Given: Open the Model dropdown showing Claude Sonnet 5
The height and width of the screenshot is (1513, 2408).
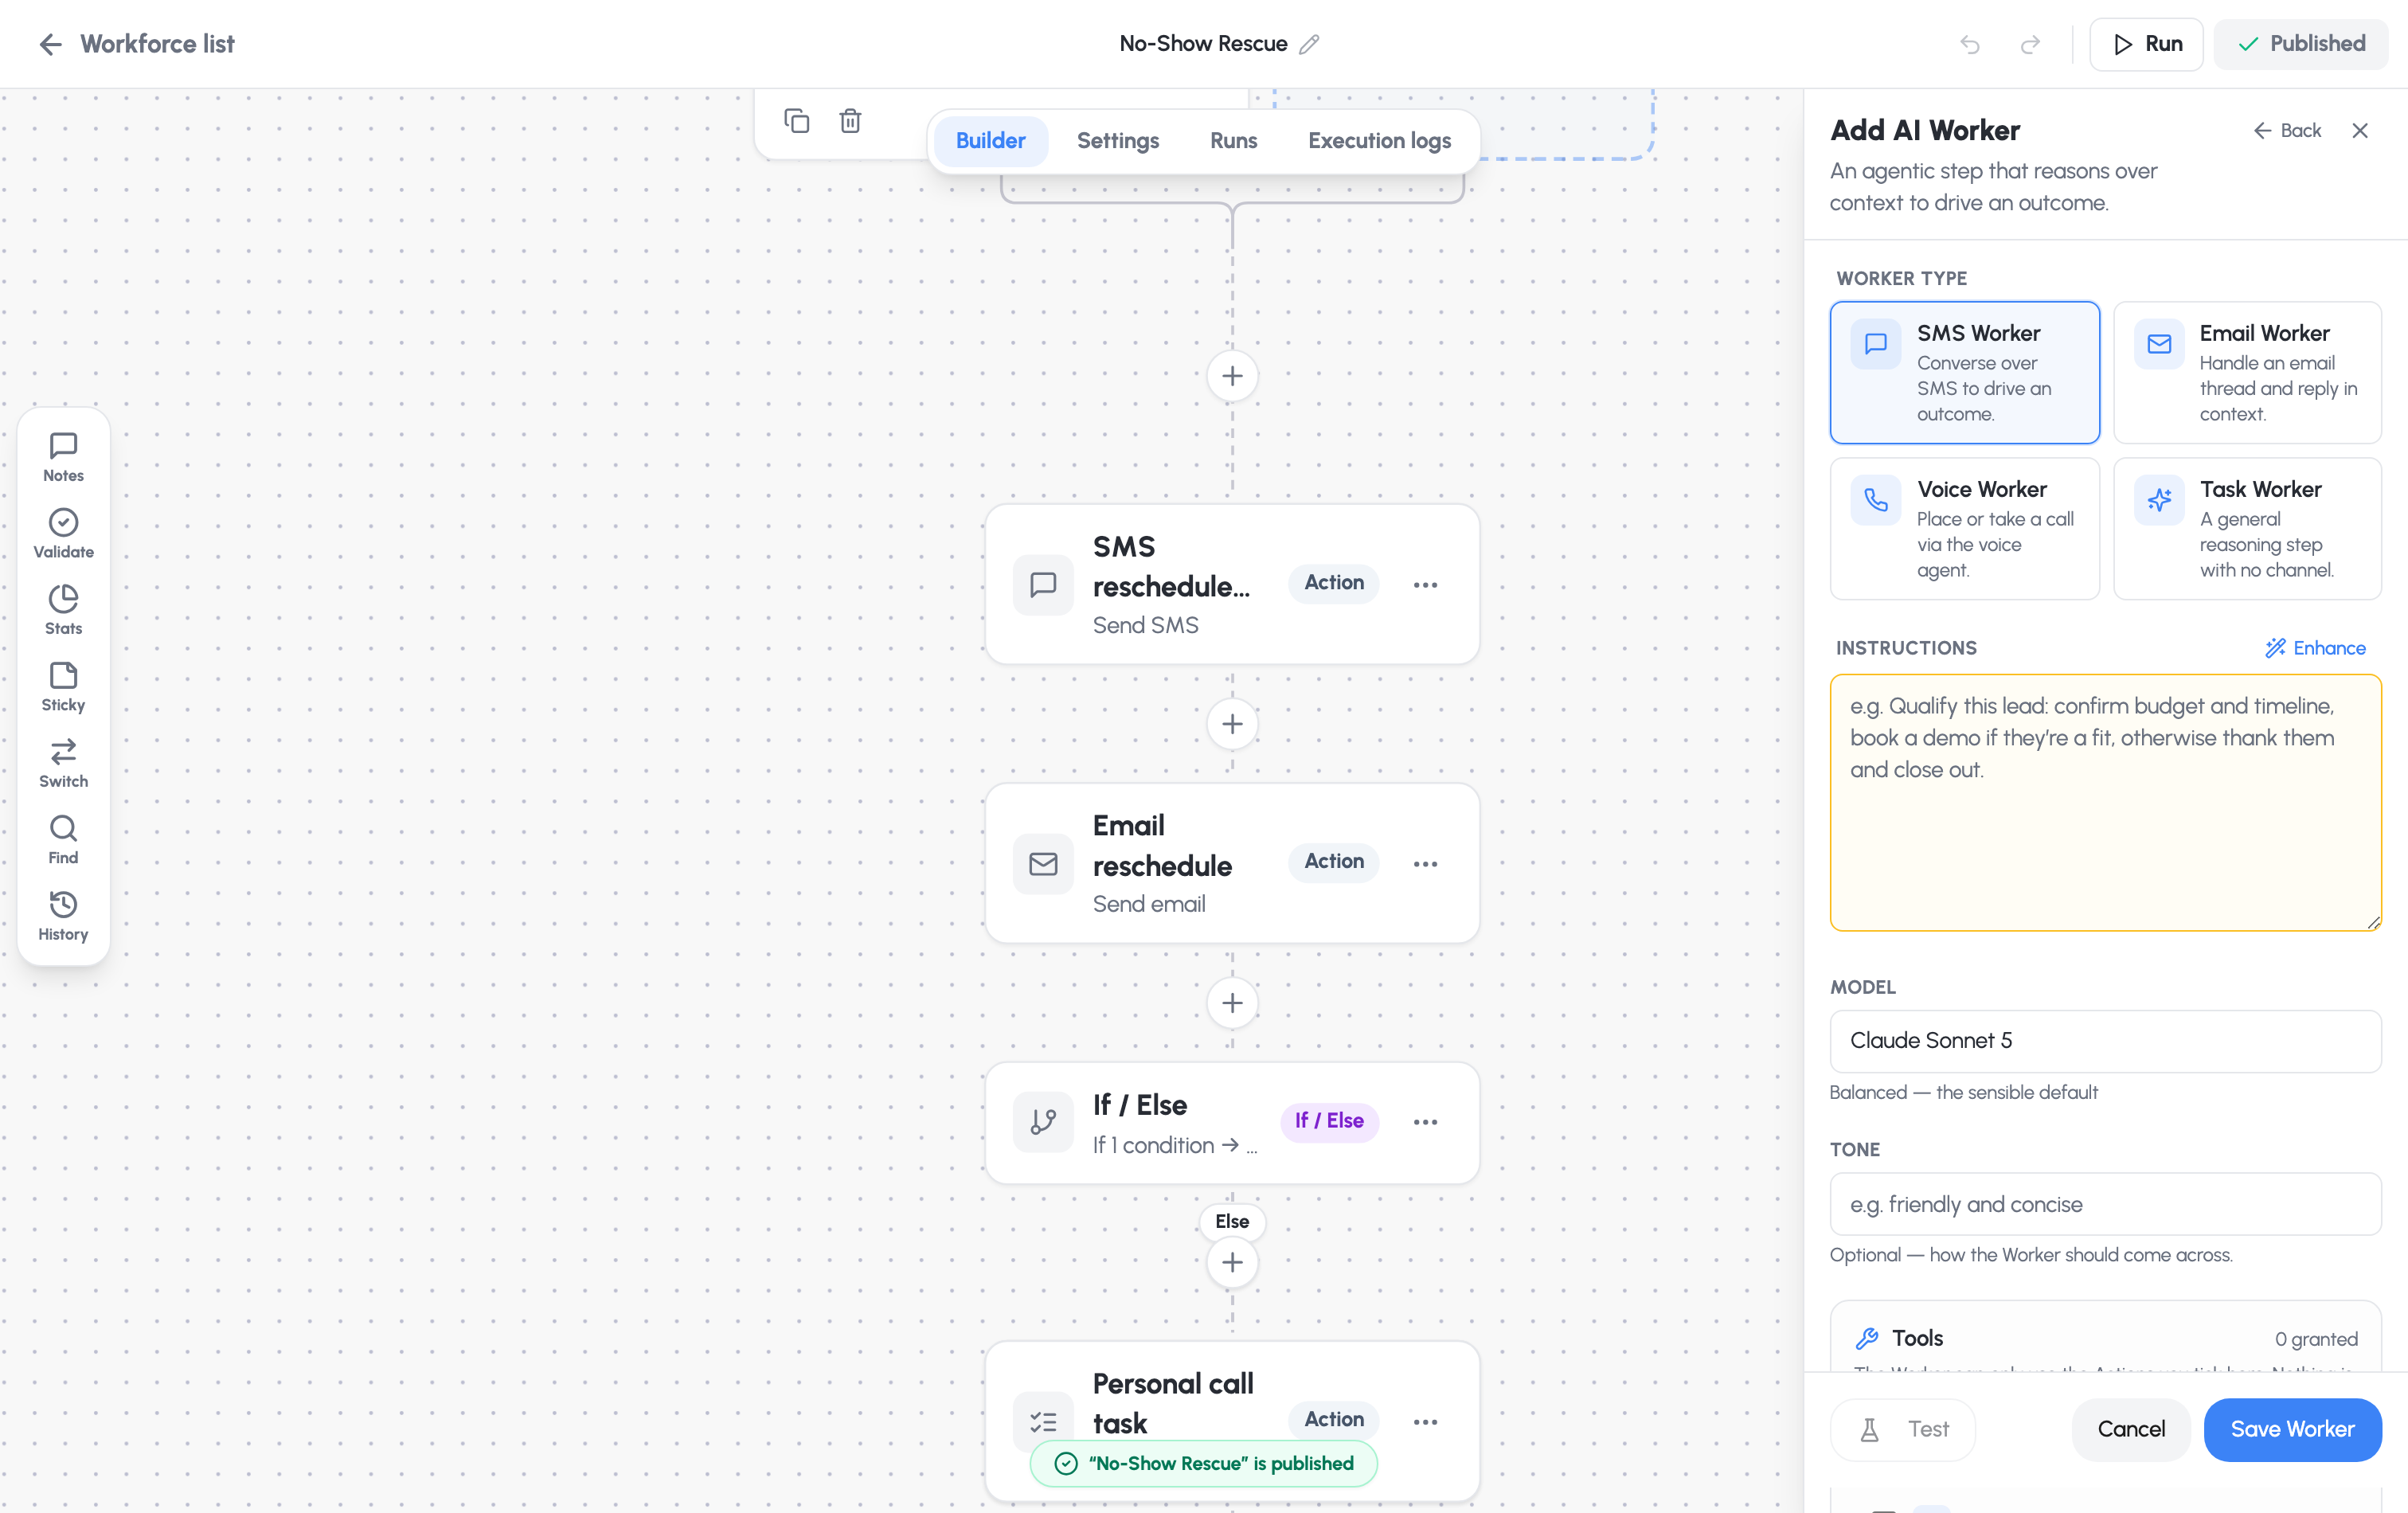Looking at the screenshot, I should pos(2105,1041).
